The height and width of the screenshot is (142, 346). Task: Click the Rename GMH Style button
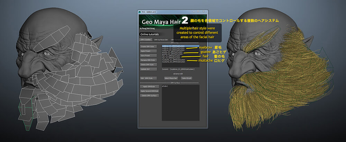pyautogui.click(x=148, y=60)
